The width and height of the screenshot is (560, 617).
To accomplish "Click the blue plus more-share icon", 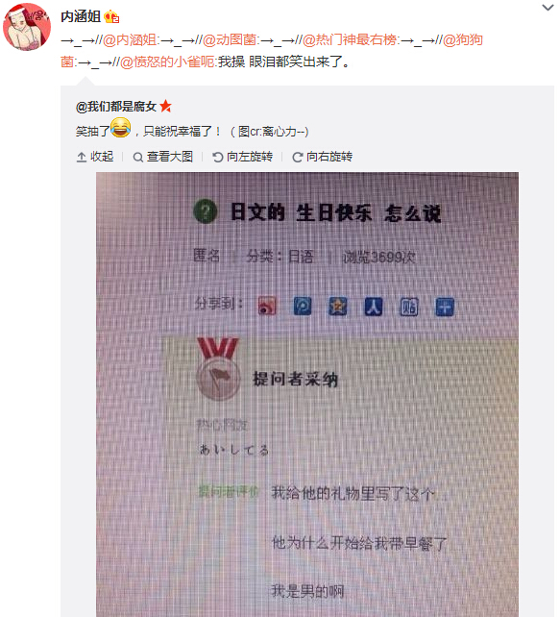I will coord(445,307).
